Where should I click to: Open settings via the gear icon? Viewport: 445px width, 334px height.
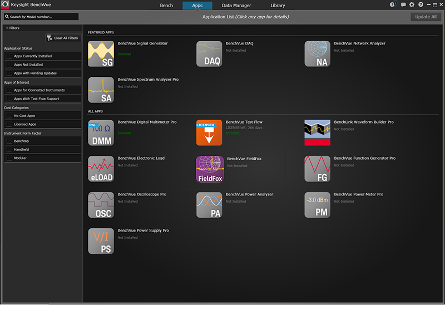[x=412, y=5]
